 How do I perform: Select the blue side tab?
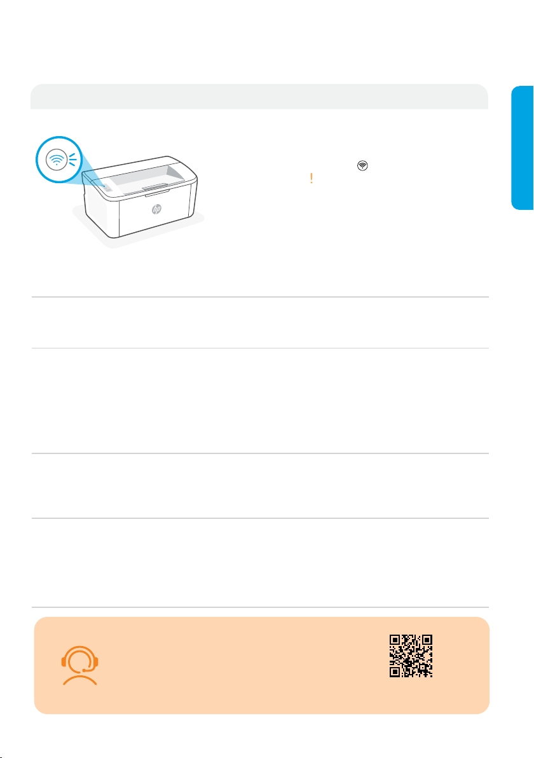[523, 148]
